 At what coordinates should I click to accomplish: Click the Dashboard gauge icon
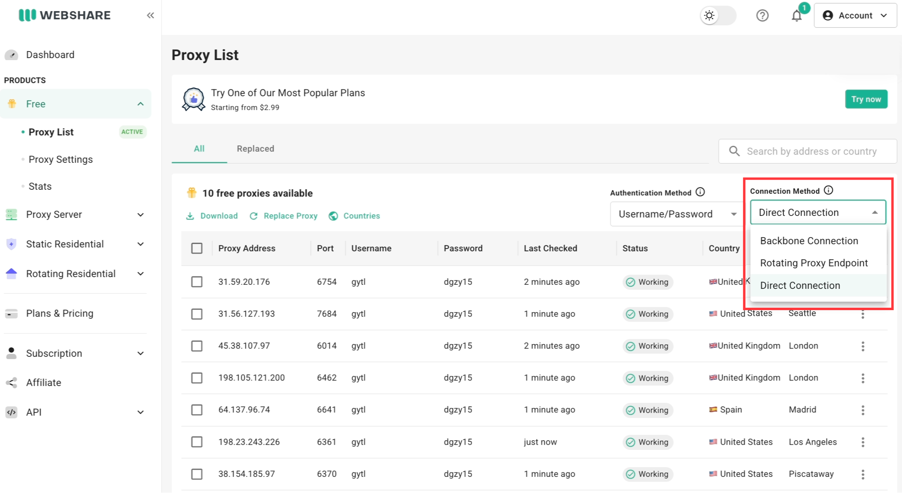[x=11, y=55]
